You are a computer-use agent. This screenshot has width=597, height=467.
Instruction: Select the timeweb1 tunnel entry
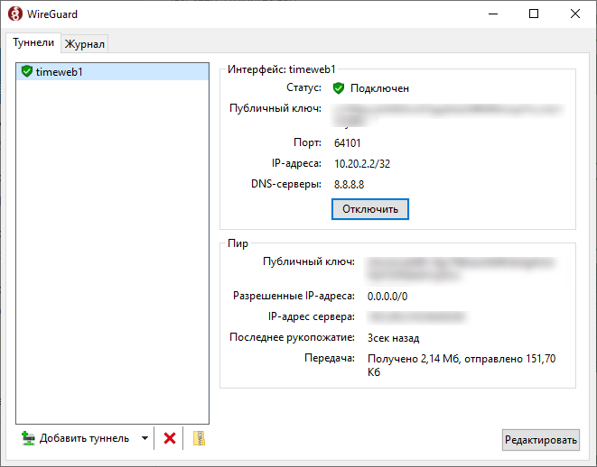tap(60, 71)
